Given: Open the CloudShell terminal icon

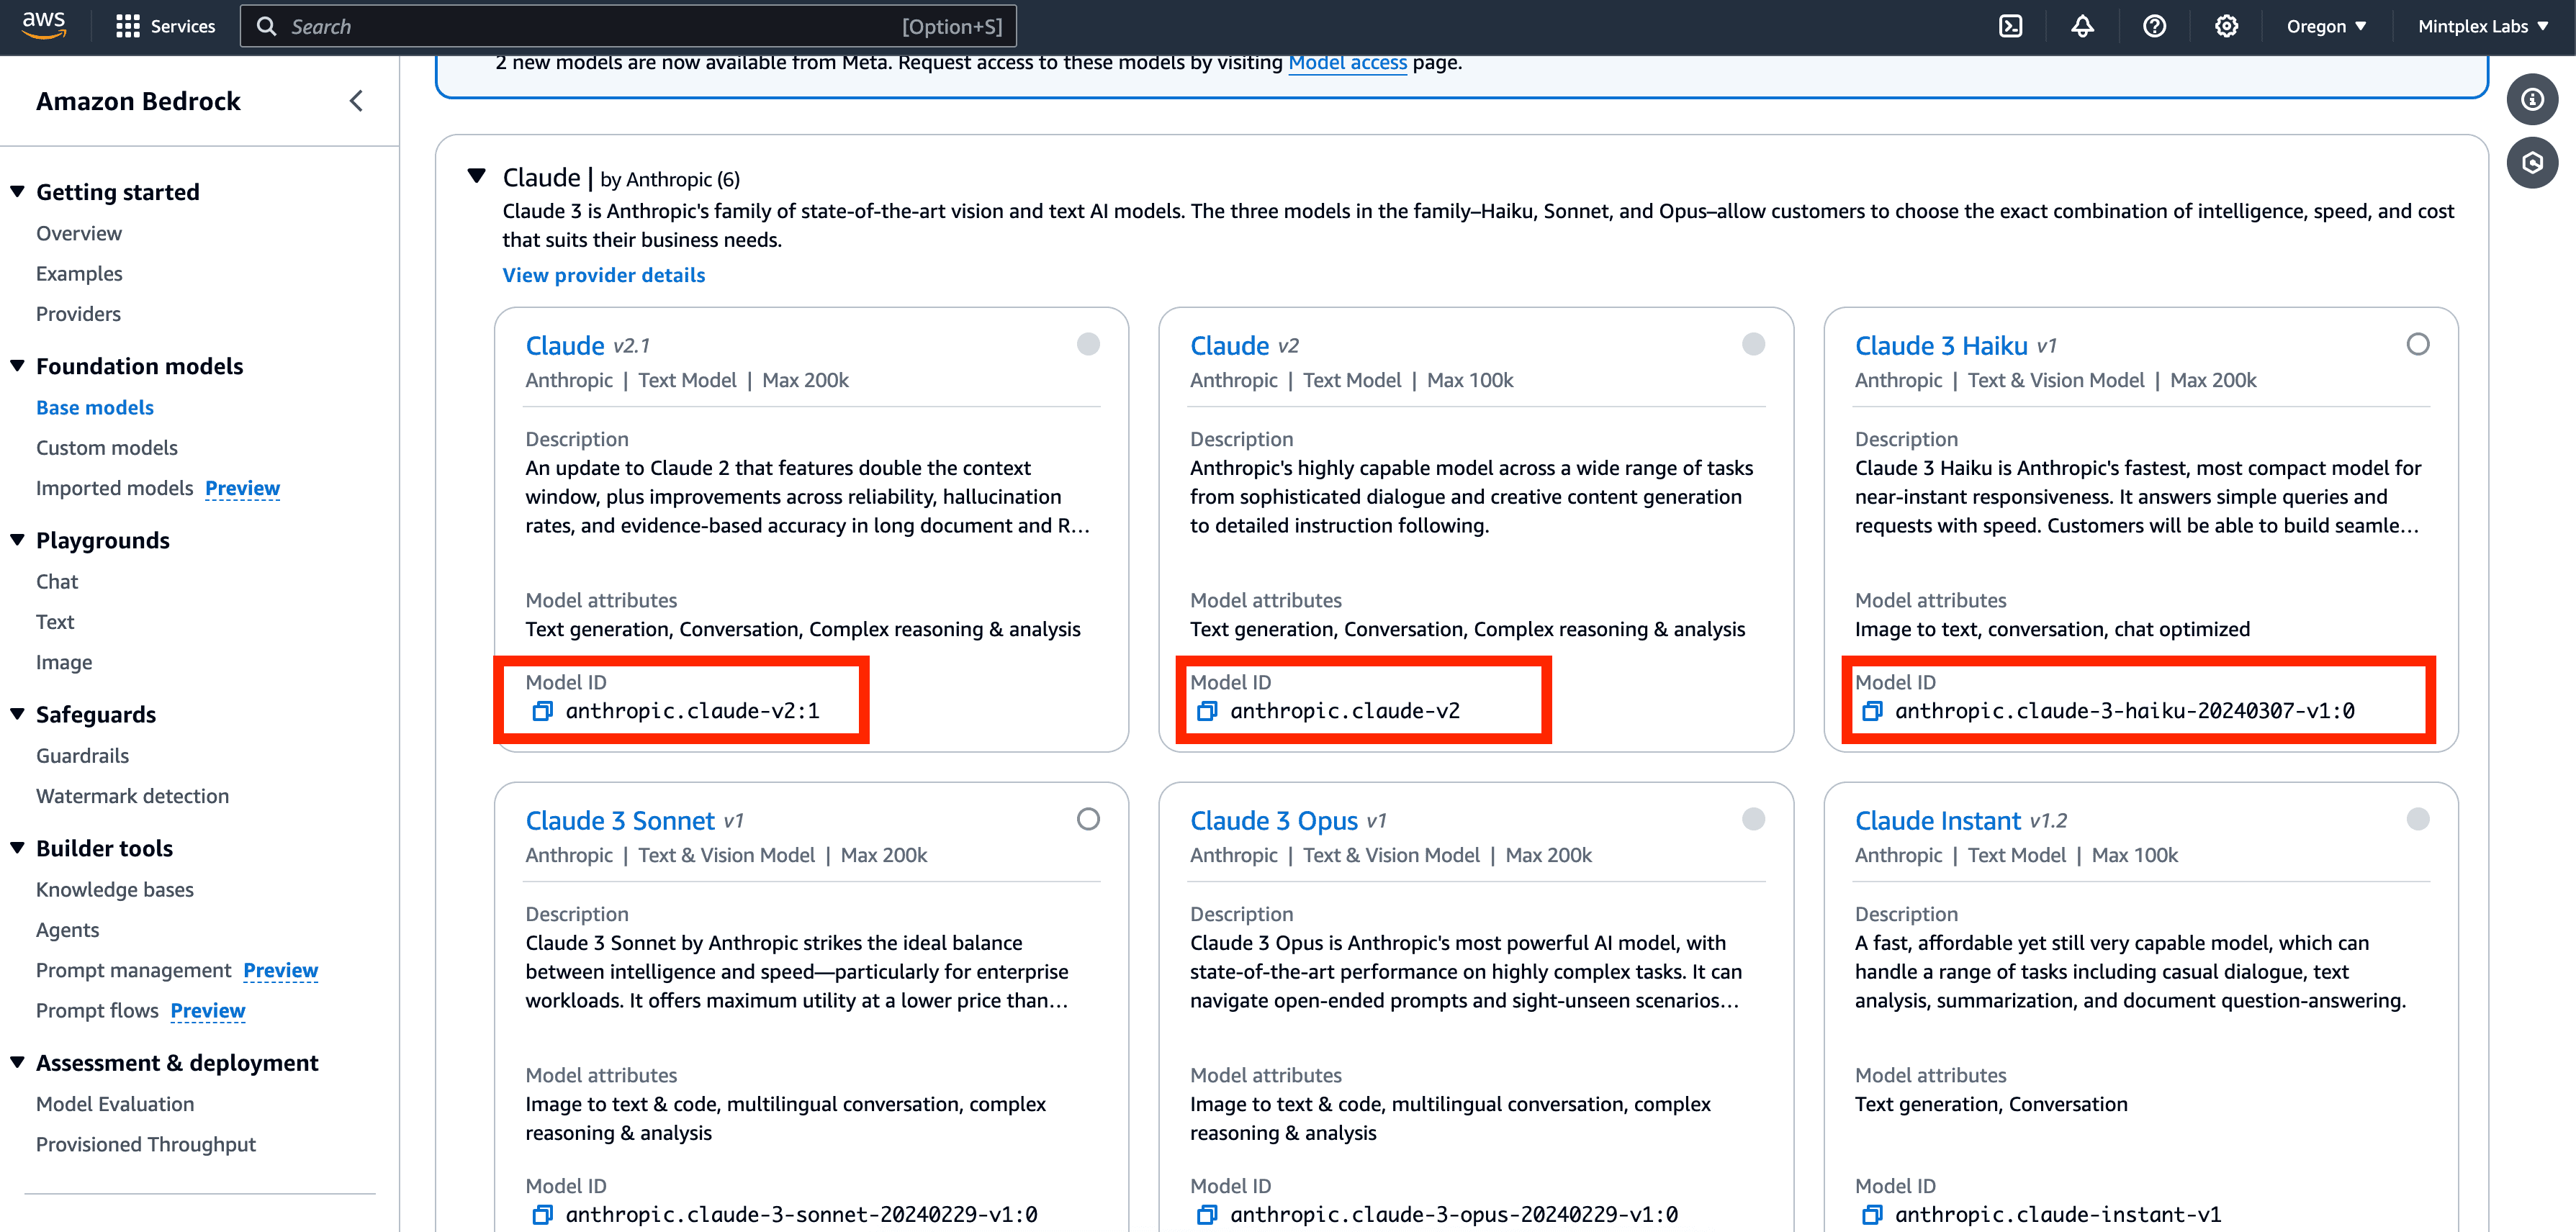Looking at the screenshot, I should coord(2010,27).
